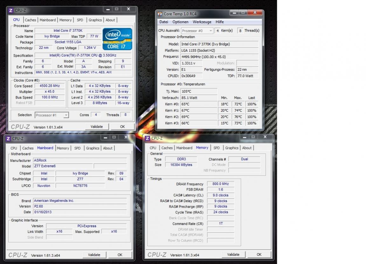Click the Core Speed 4500.28 MHz value
The width and height of the screenshot is (366, 264).
point(50,86)
